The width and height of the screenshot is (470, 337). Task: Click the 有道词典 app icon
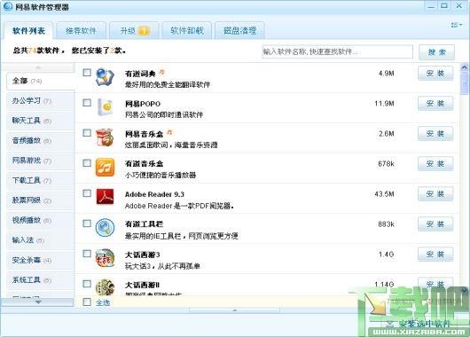105,77
